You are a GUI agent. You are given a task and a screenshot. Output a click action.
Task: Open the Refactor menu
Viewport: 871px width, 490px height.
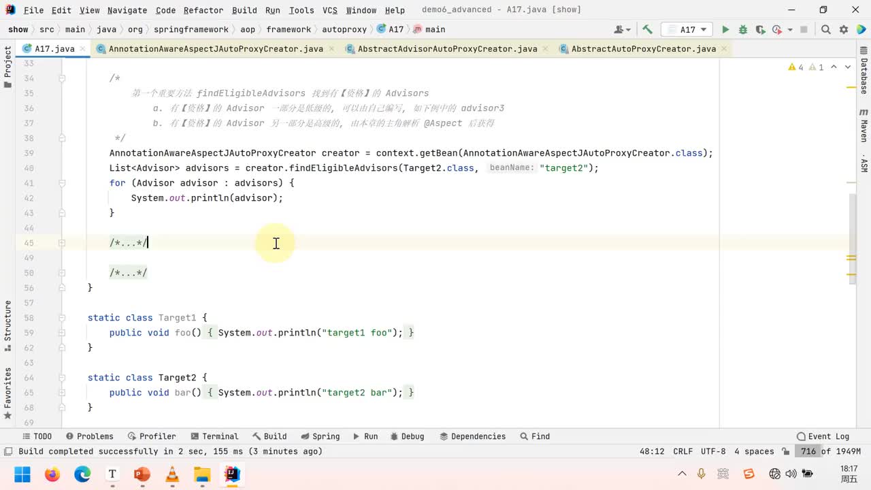[203, 10]
